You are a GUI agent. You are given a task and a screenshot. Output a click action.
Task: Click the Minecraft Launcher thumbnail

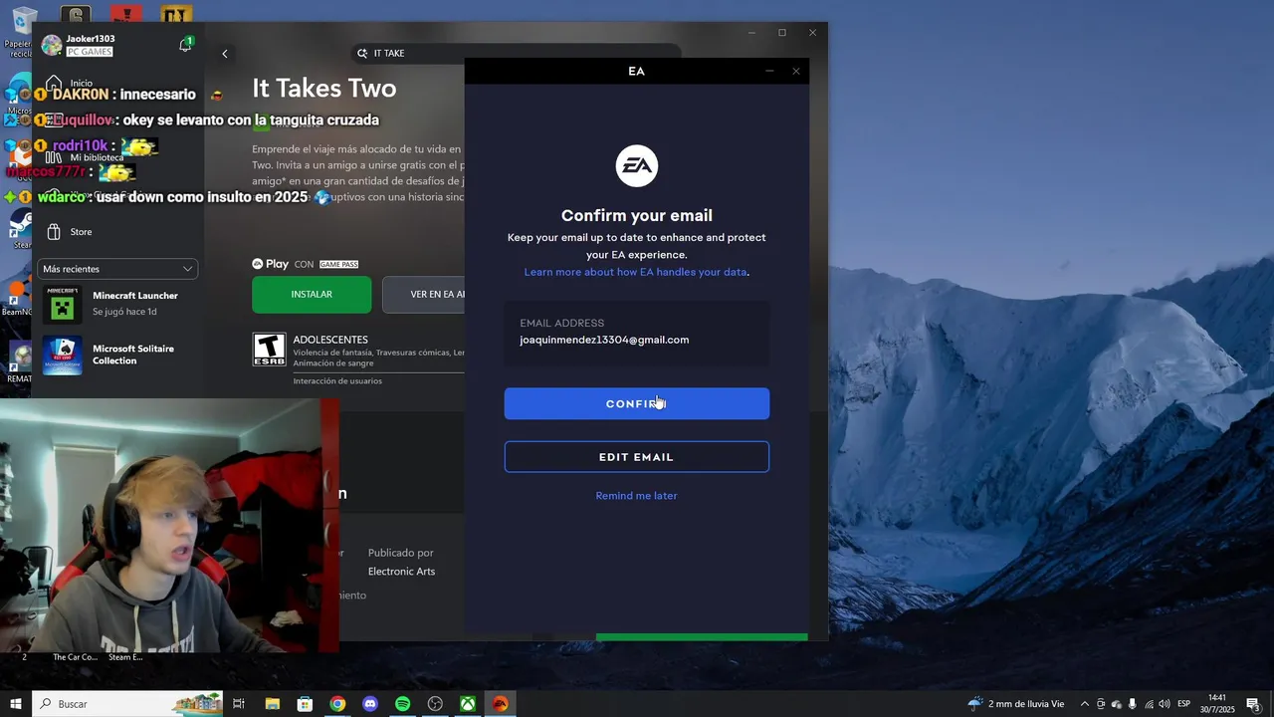[x=63, y=303]
